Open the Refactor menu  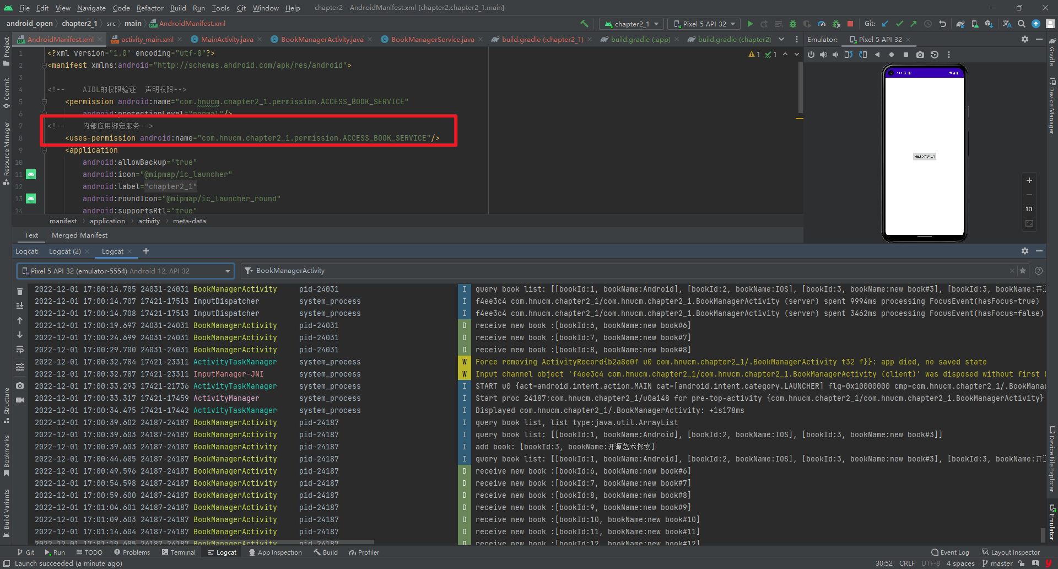(x=150, y=8)
